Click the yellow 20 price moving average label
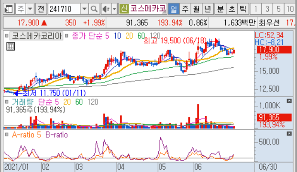Screen dimensions: 297x172 click(x=129, y=36)
